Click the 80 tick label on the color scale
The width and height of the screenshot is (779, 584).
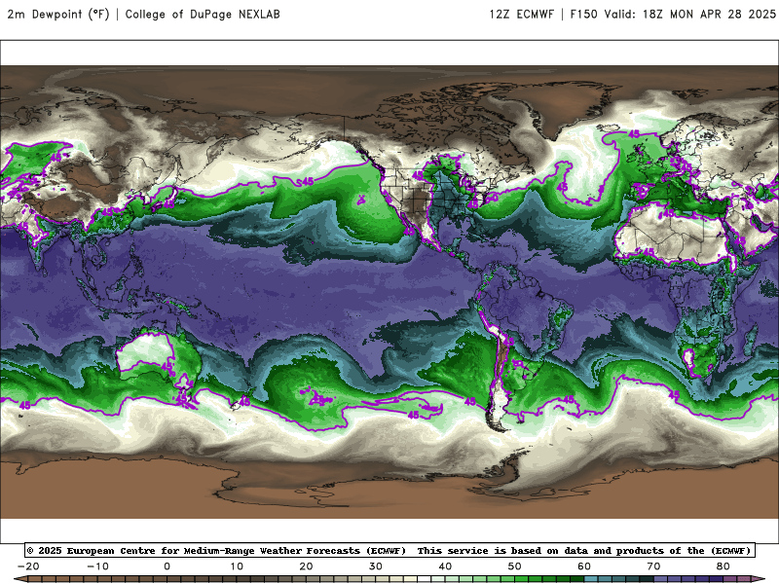[x=723, y=566]
